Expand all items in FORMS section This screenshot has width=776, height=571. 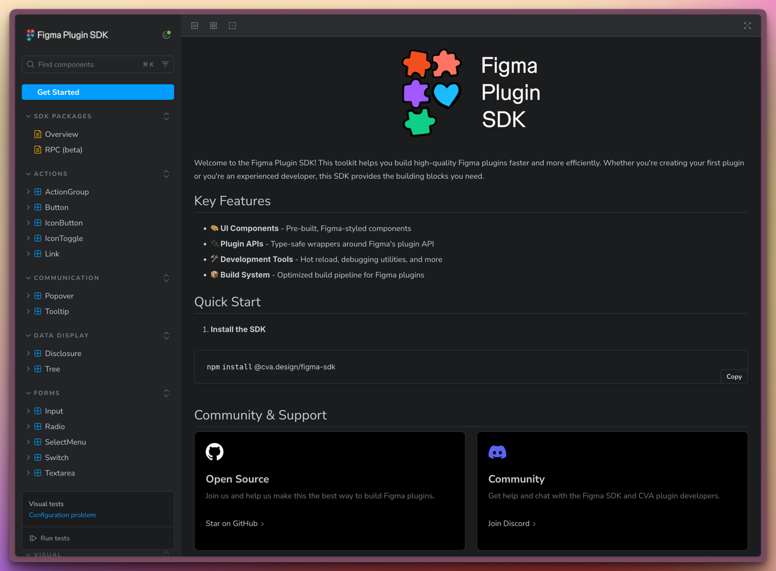pyautogui.click(x=167, y=394)
